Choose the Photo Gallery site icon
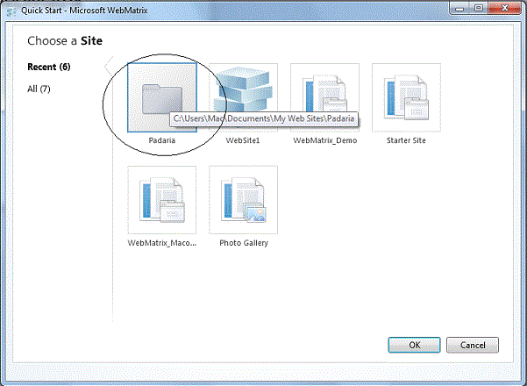527x386 pixels. pyautogui.click(x=244, y=200)
